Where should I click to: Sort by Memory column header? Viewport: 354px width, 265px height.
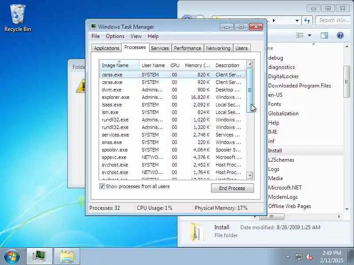click(197, 65)
